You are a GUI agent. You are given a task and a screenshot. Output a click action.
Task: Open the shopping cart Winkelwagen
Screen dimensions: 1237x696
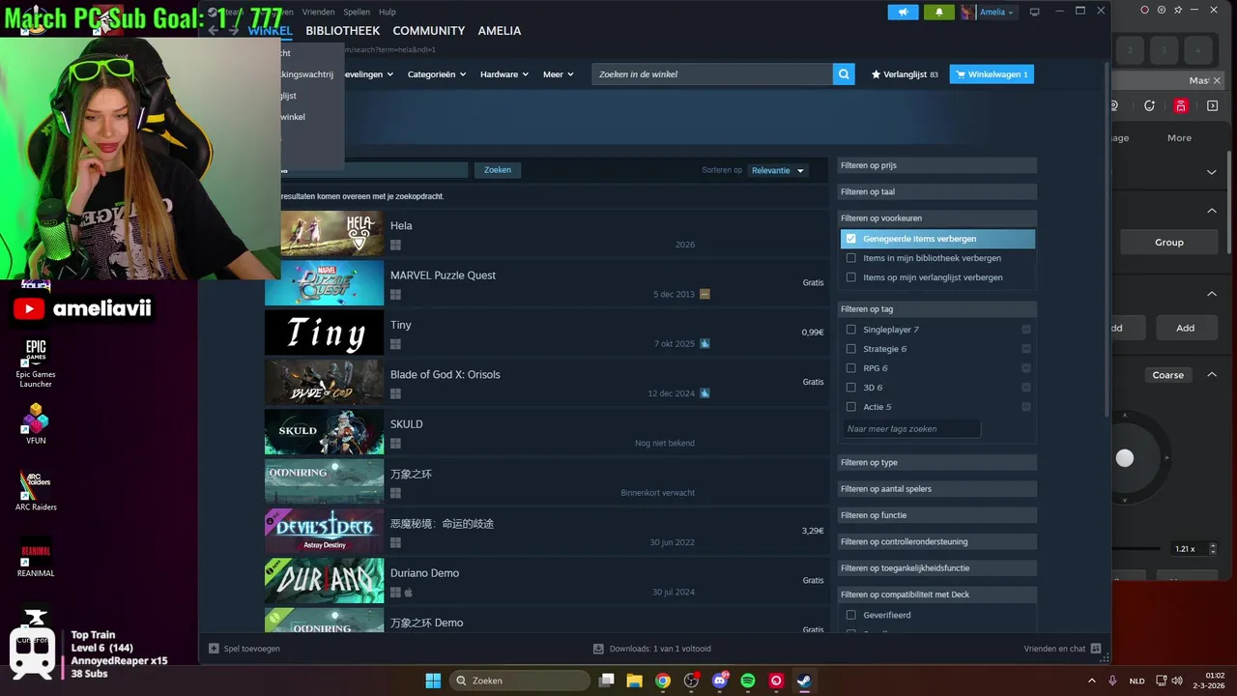pyautogui.click(x=992, y=74)
